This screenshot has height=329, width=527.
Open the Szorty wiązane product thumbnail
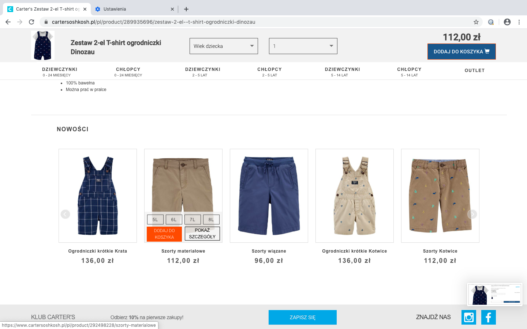[269, 196]
